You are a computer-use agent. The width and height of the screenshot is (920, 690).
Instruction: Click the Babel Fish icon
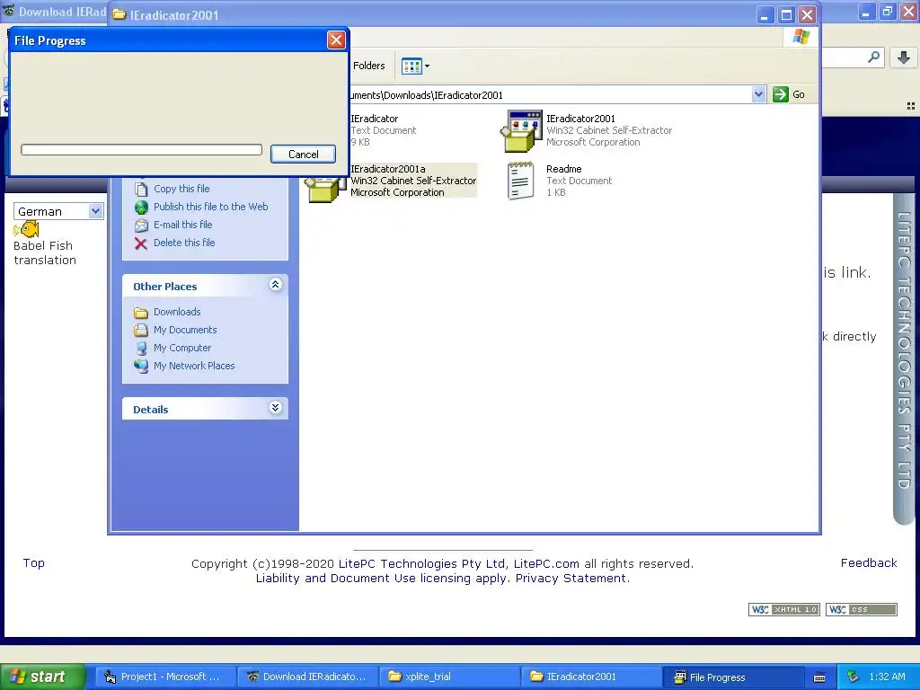[26, 229]
